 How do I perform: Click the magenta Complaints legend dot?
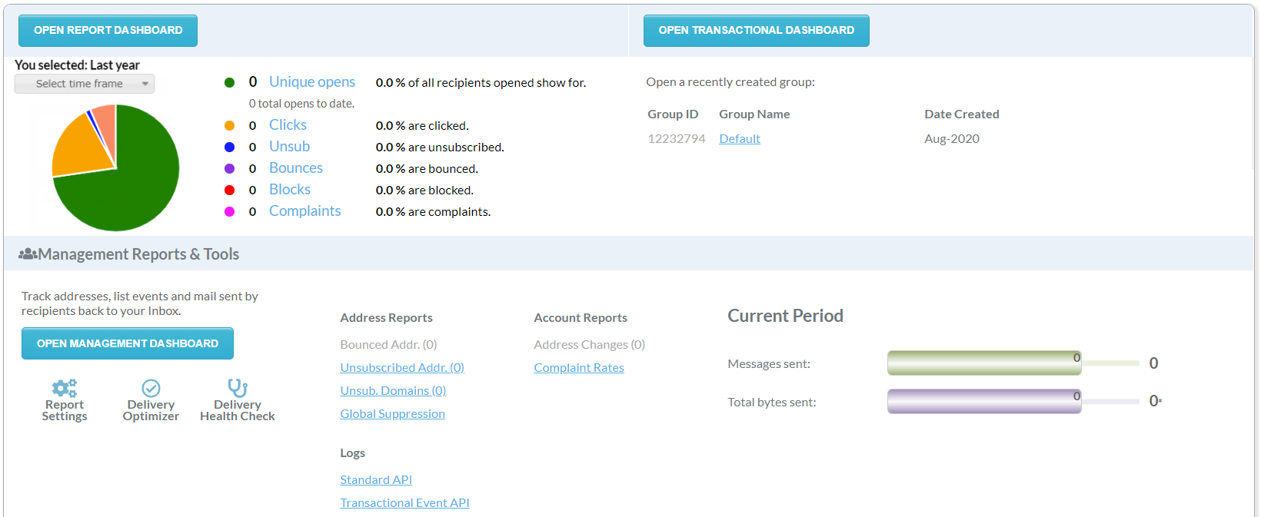point(229,212)
